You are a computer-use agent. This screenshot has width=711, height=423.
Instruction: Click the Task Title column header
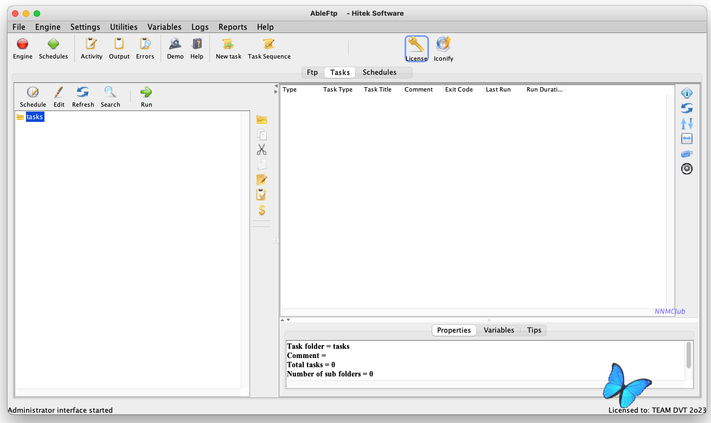(x=382, y=89)
